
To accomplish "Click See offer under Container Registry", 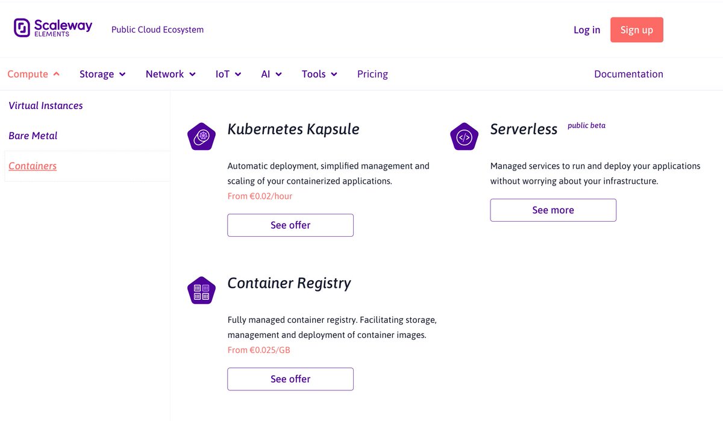I will point(290,379).
